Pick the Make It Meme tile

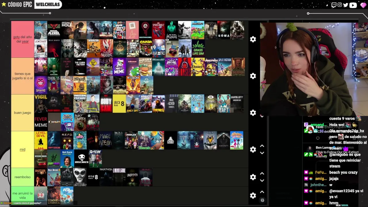point(120,67)
